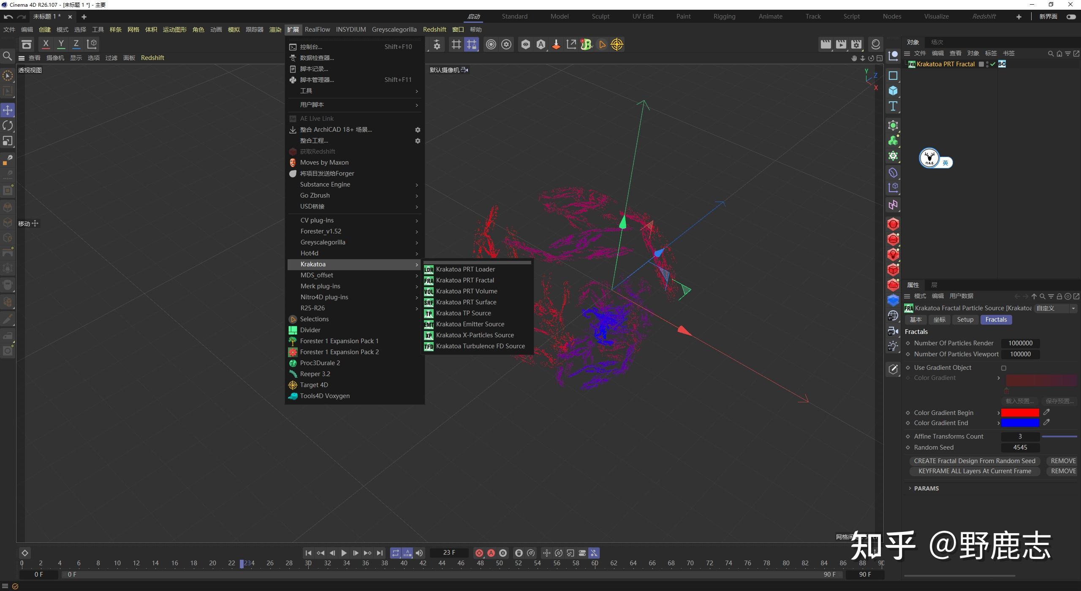
Task: Select the Move tool in the left toolbar
Action: (x=7, y=110)
